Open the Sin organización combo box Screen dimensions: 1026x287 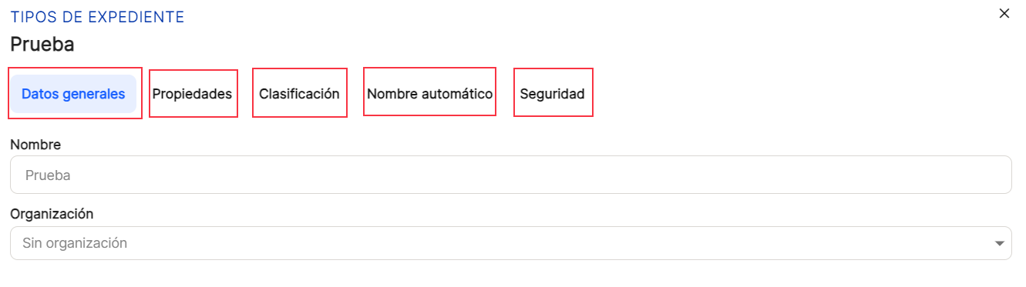(x=510, y=243)
